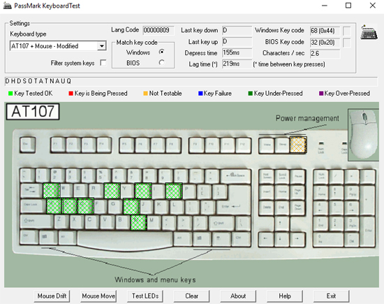Click the Depress time value 155ms
This screenshot has height=304, width=384.
point(237,52)
